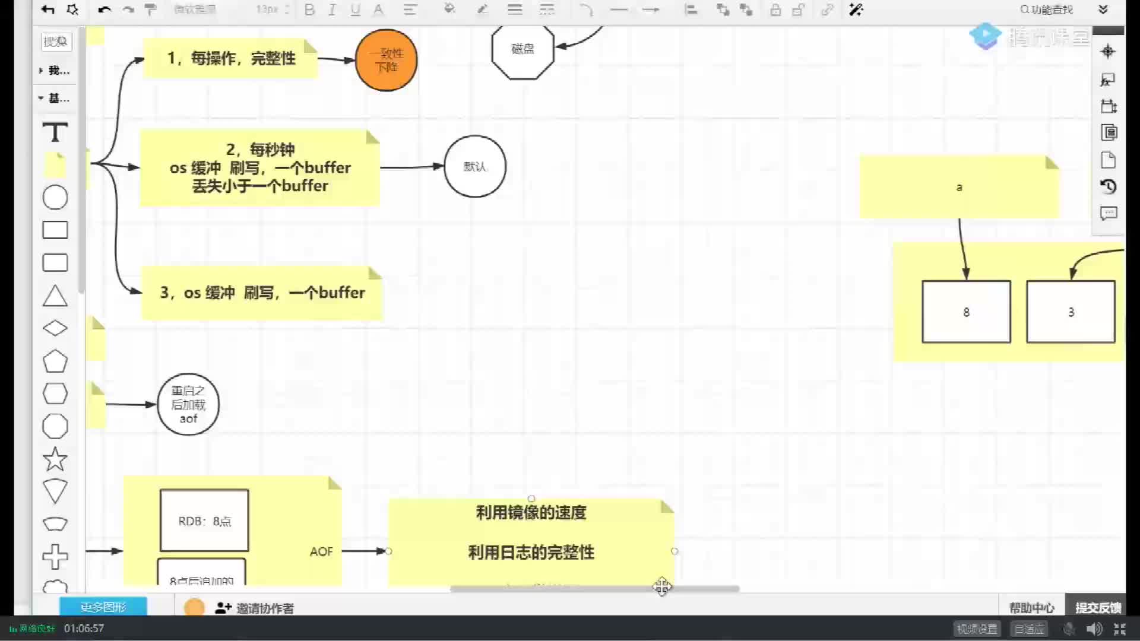Insert a link with the chain icon
1140x641 pixels.
(827, 9)
